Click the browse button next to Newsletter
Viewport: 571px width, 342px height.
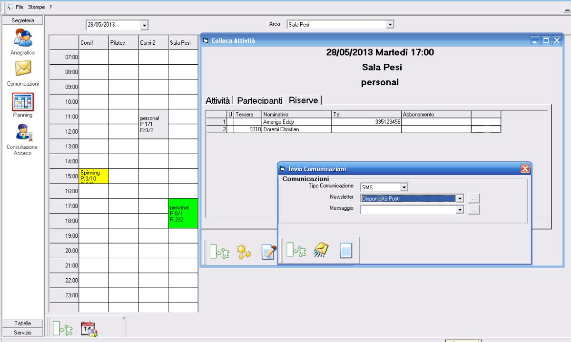473,198
